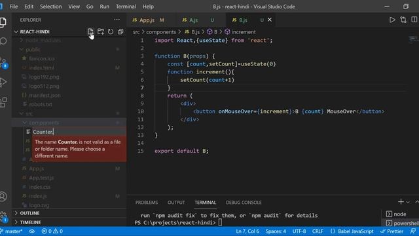This screenshot has width=419, height=236.
Task: Open Run and Debug view
Action: coord(3,82)
